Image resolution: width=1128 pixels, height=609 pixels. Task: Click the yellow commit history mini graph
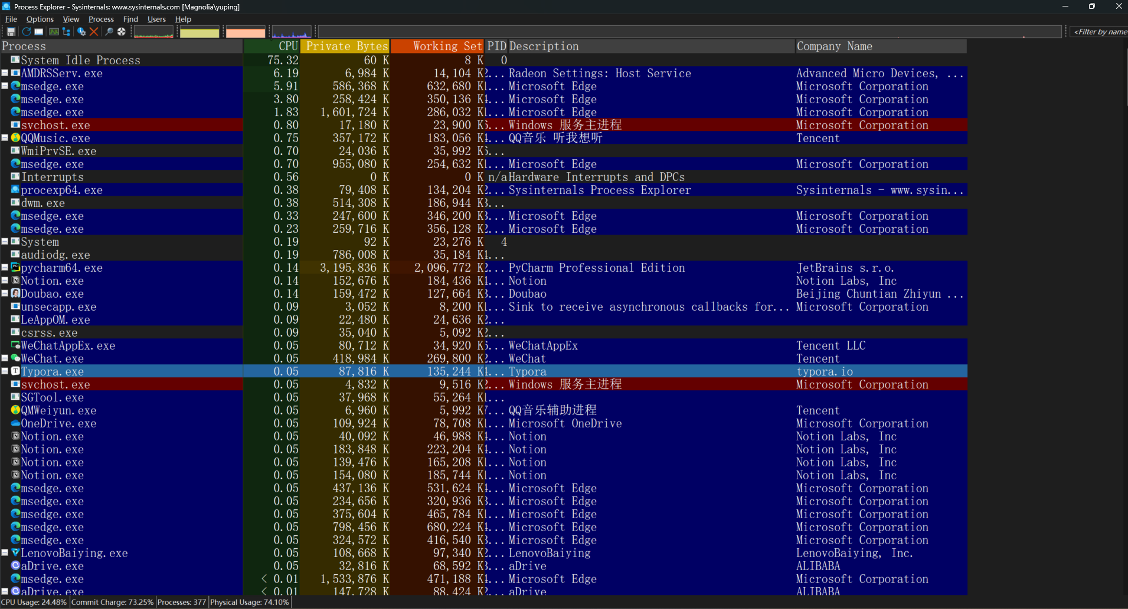[200, 32]
